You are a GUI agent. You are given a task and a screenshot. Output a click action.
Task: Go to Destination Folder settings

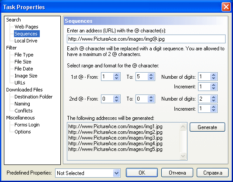[x=33, y=97]
